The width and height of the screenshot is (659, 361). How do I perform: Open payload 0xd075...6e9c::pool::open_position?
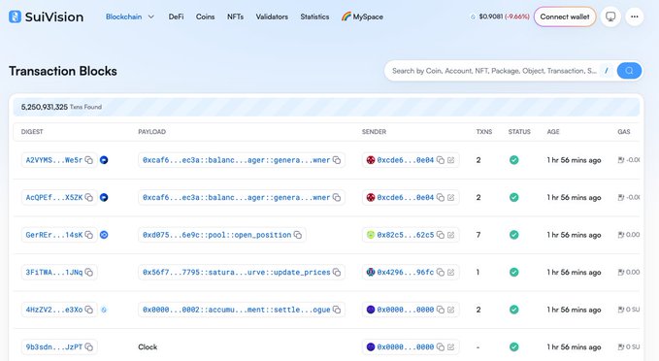[216, 235]
